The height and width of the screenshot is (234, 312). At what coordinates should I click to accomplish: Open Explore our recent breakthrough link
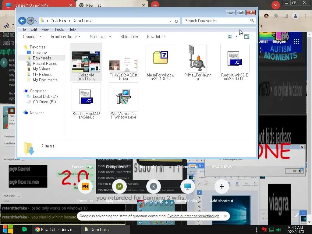193,216
